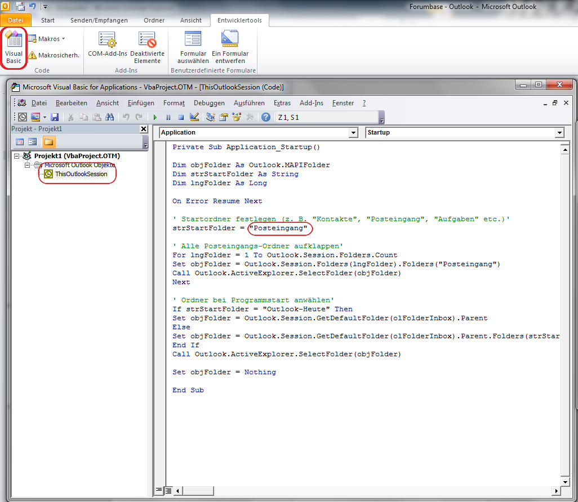Open the Properties Window toolbar icon
Viewport: 578px width, 502px height.
(224, 117)
